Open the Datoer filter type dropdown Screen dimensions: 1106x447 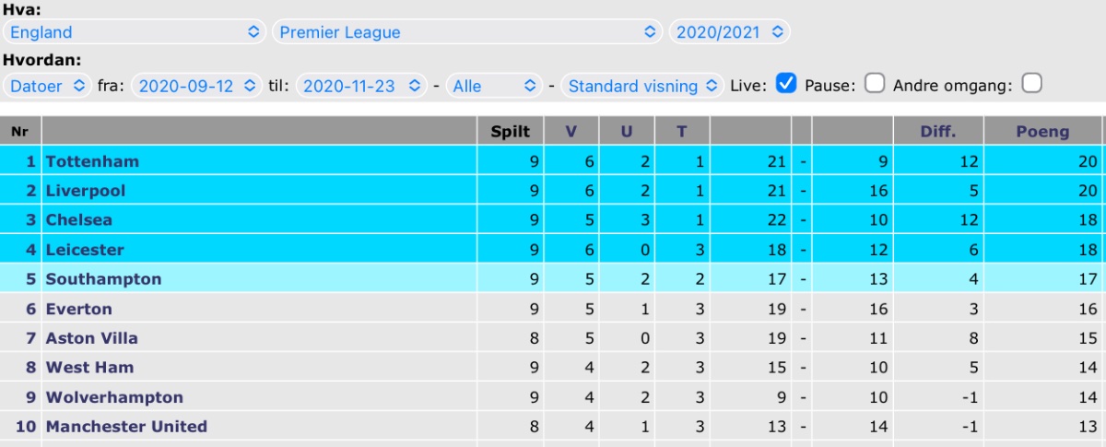(47, 86)
